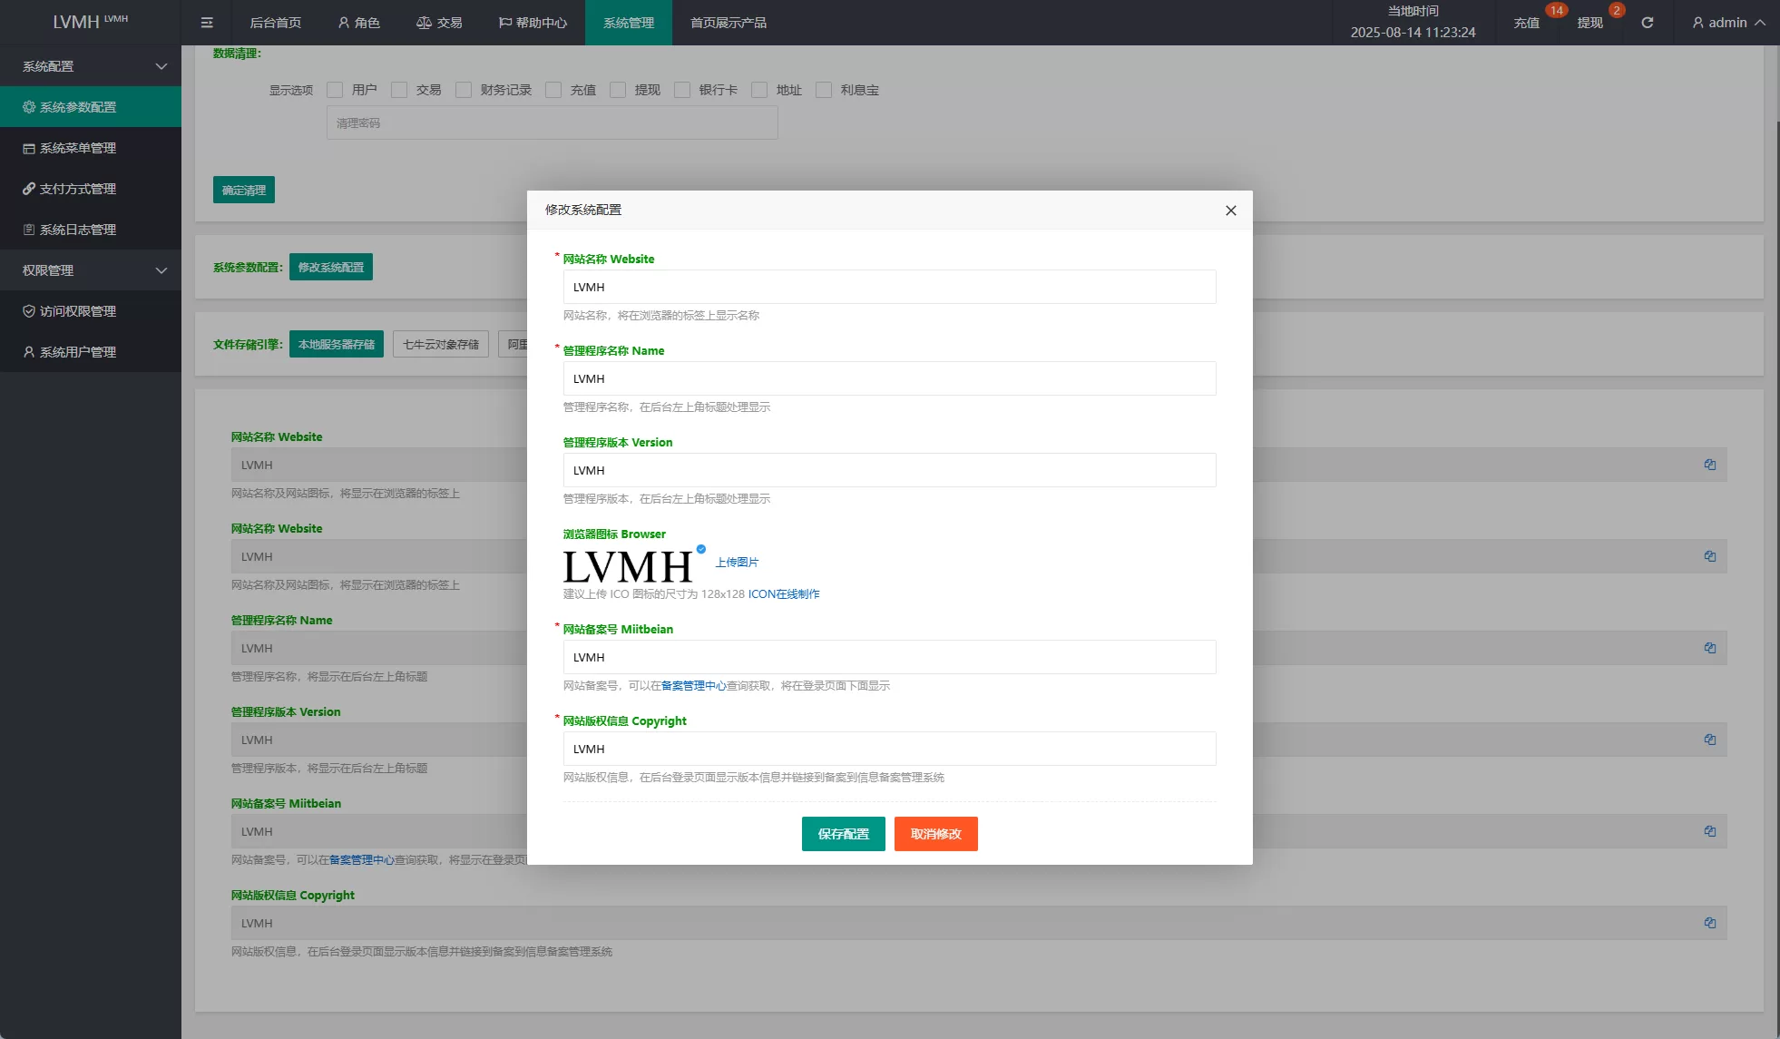Image resolution: width=1780 pixels, height=1039 pixels.
Task: Click the sidebar collapse hamburger icon
Action: (x=207, y=23)
